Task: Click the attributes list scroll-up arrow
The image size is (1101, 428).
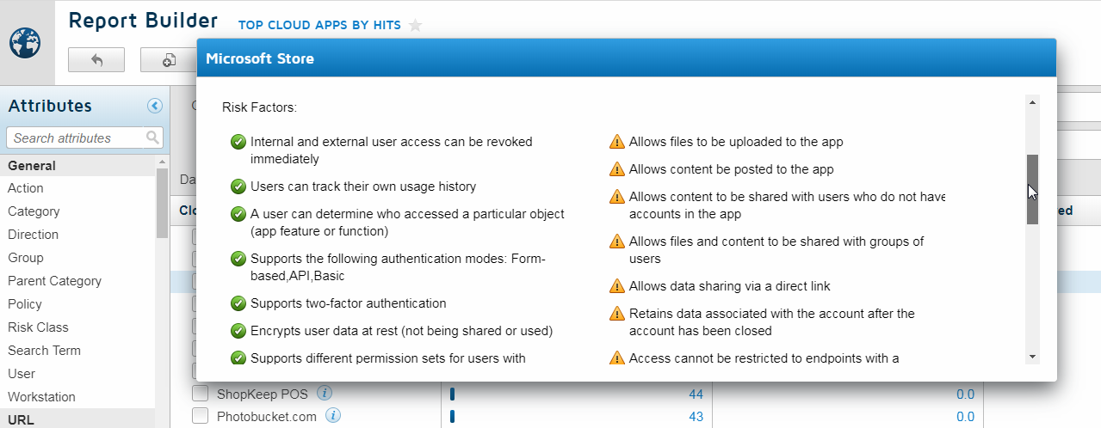Action: [x=162, y=162]
